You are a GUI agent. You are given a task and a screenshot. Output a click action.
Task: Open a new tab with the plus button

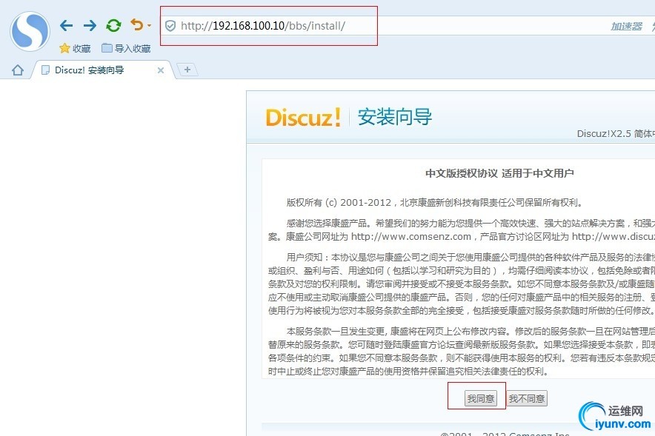(187, 70)
